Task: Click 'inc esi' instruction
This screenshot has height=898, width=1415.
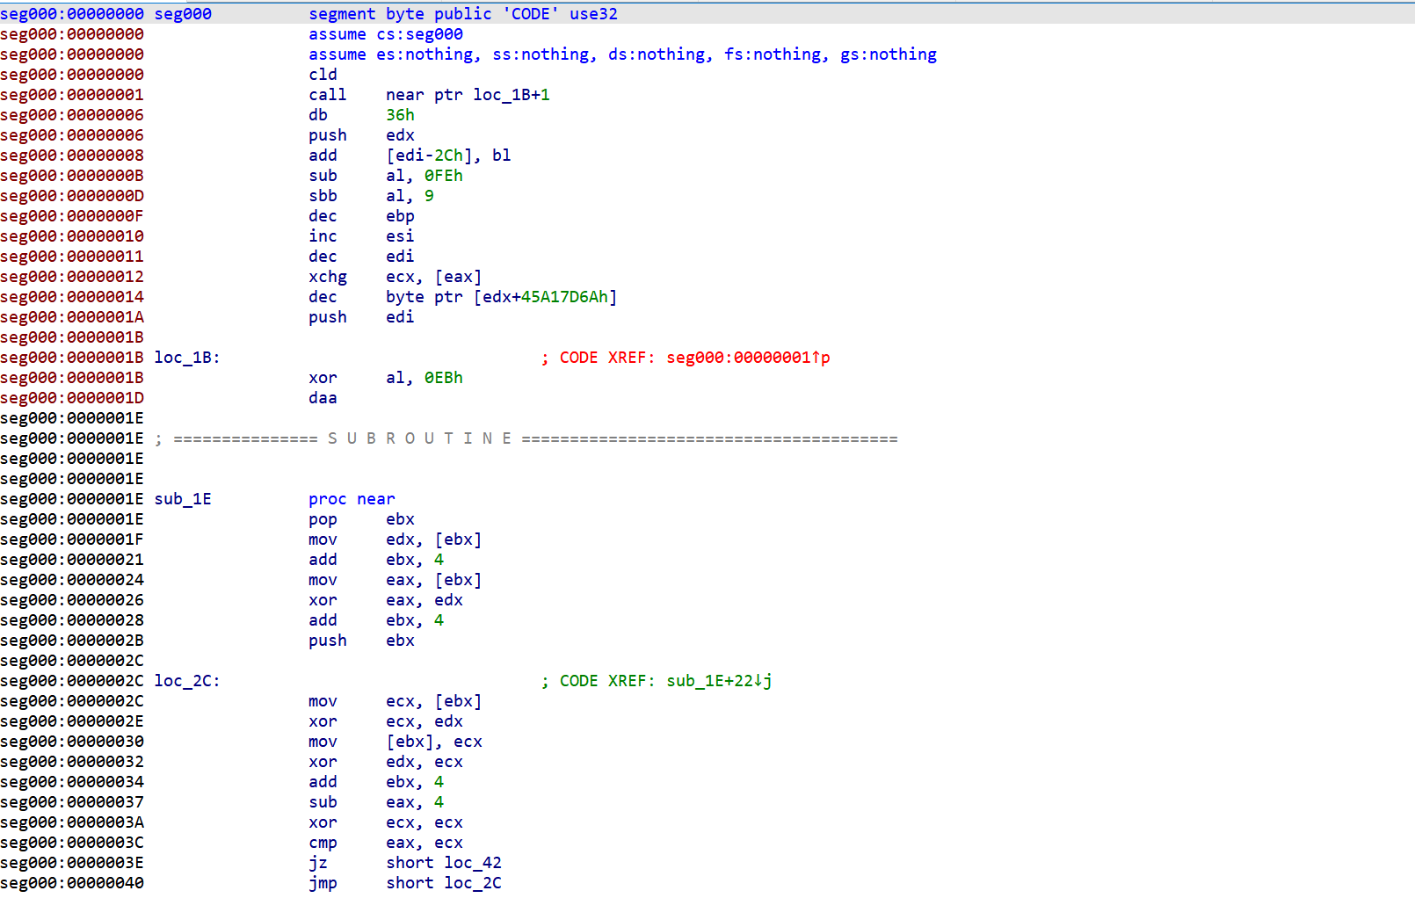Action: 361,236
